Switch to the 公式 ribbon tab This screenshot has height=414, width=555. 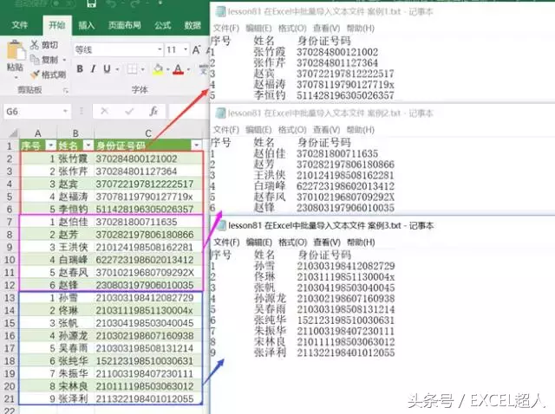162,25
